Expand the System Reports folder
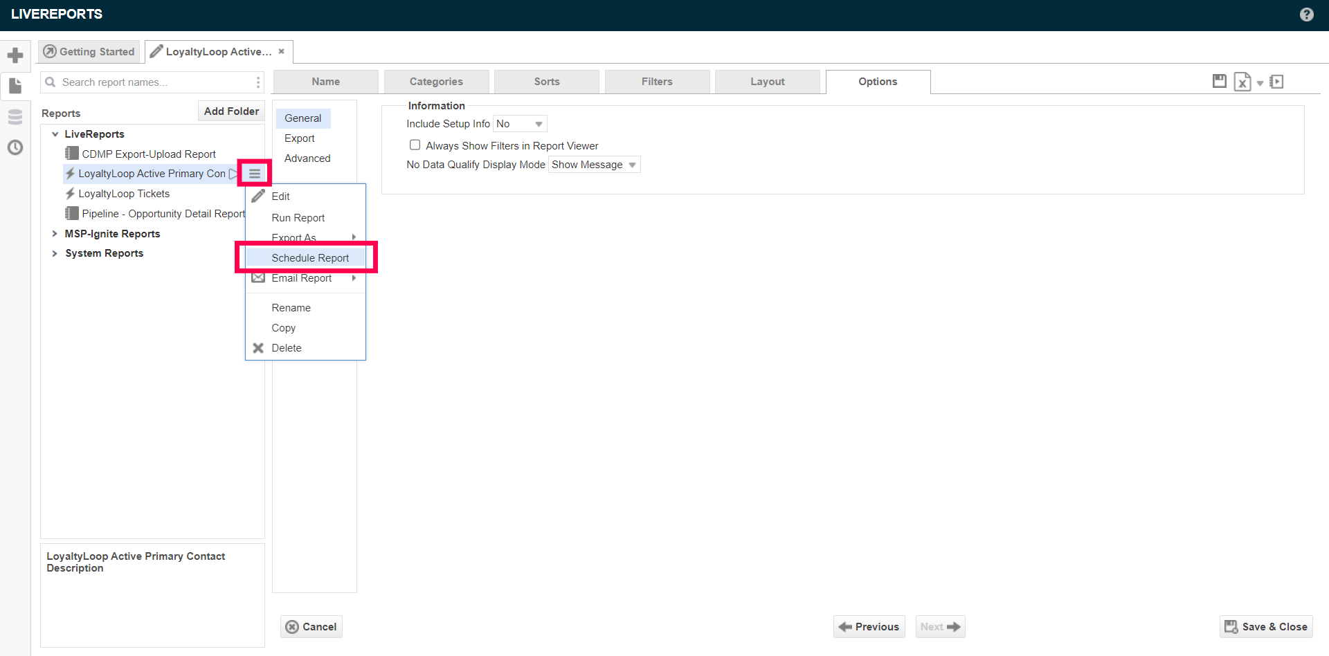Viewport: 1329px width, 656px height. coord(55,253)
